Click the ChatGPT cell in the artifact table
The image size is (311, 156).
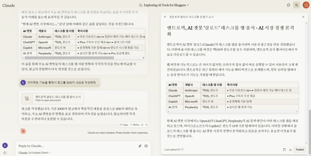175,96
